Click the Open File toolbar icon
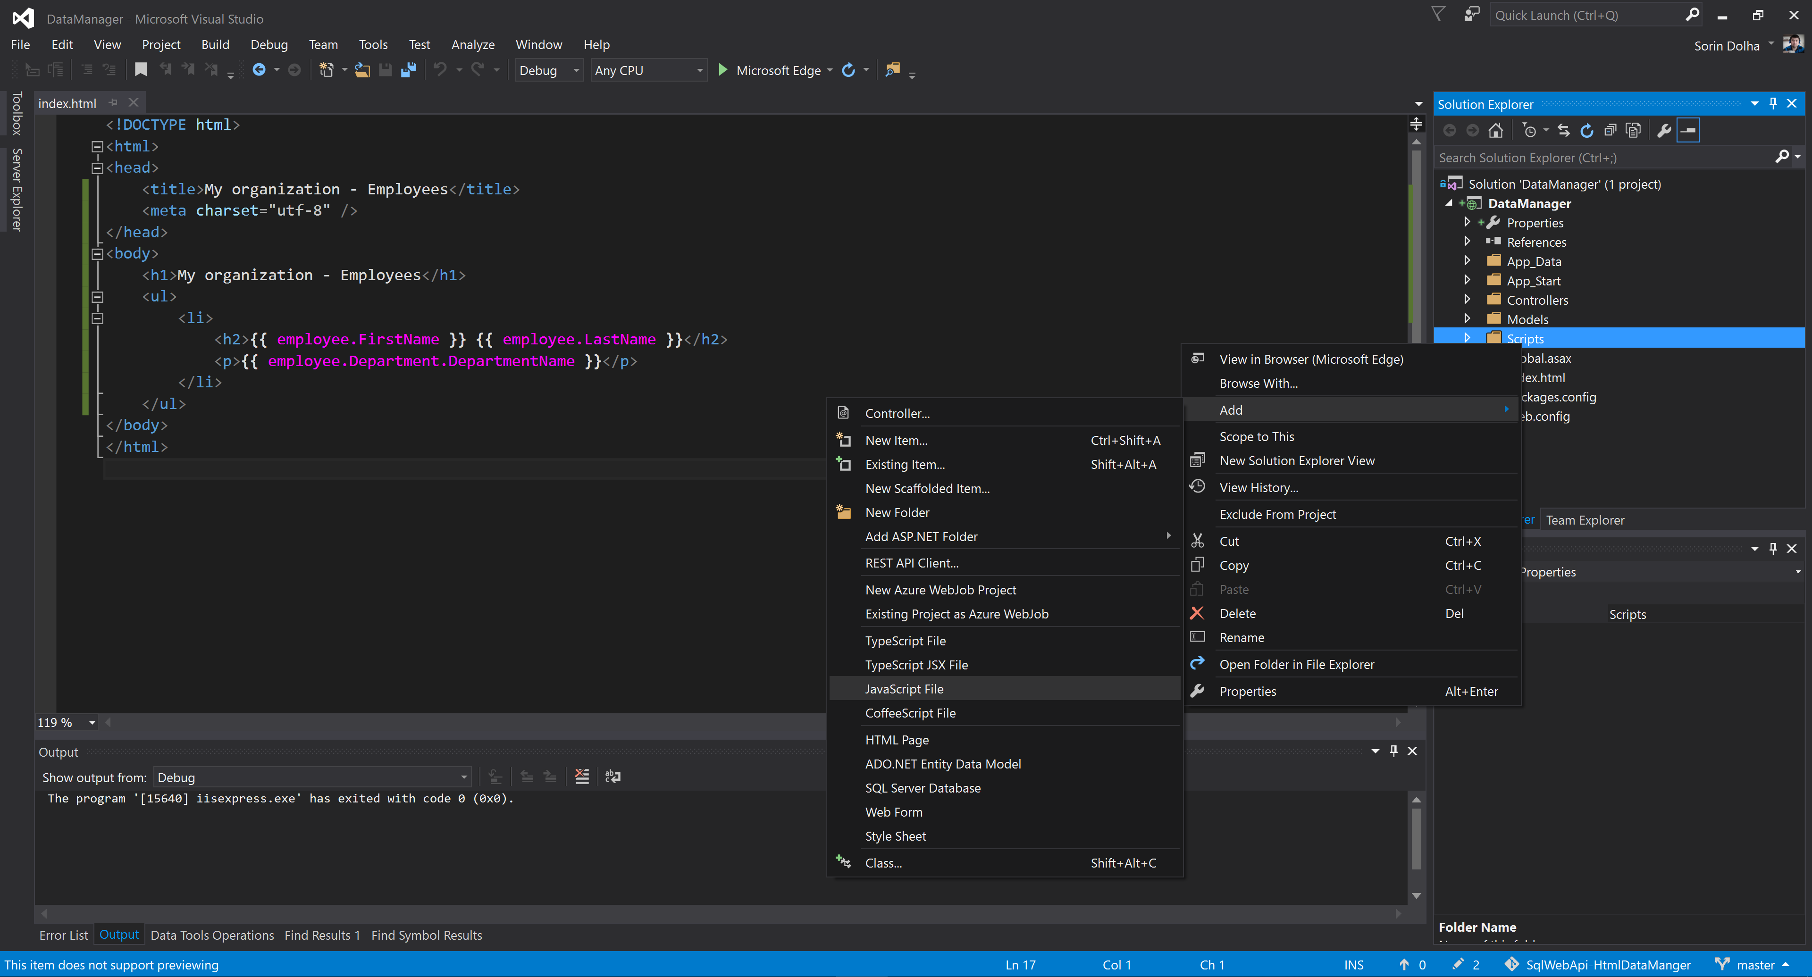This screenshot has width=1812, height=977. click(362, 70)
